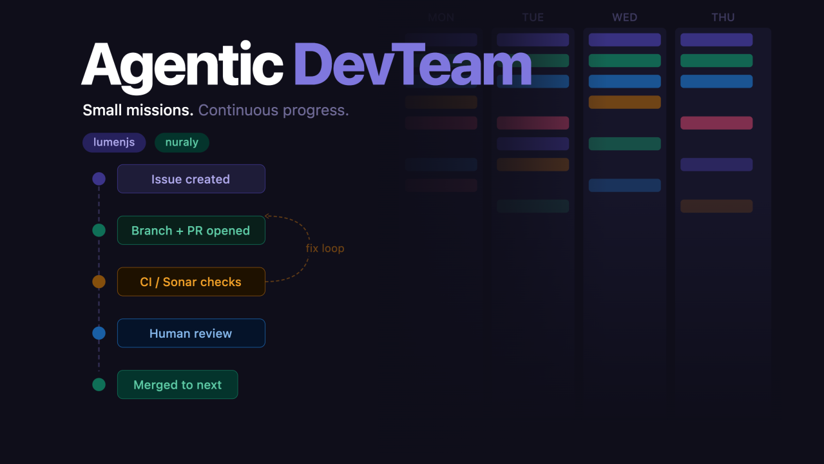824x464 pixels.
Task: Select the THU column header
Action: [x=723, y=17]
